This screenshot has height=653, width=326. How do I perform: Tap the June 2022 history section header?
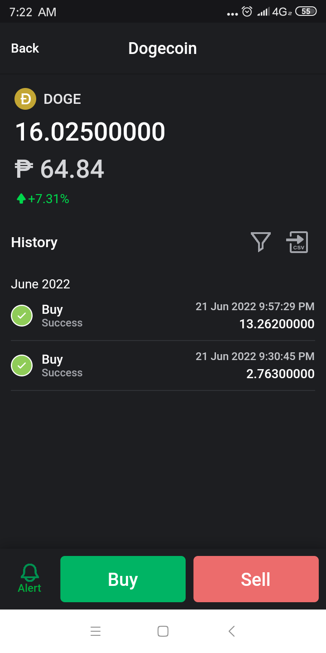click(40, 284)
